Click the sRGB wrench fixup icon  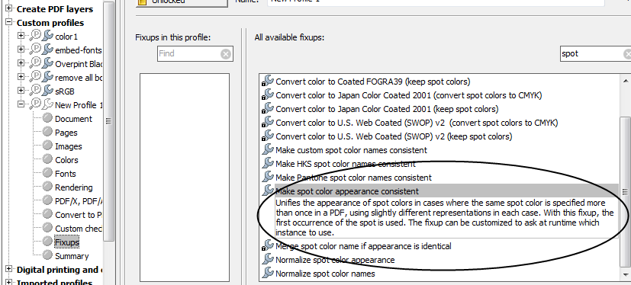pos(47,91)
